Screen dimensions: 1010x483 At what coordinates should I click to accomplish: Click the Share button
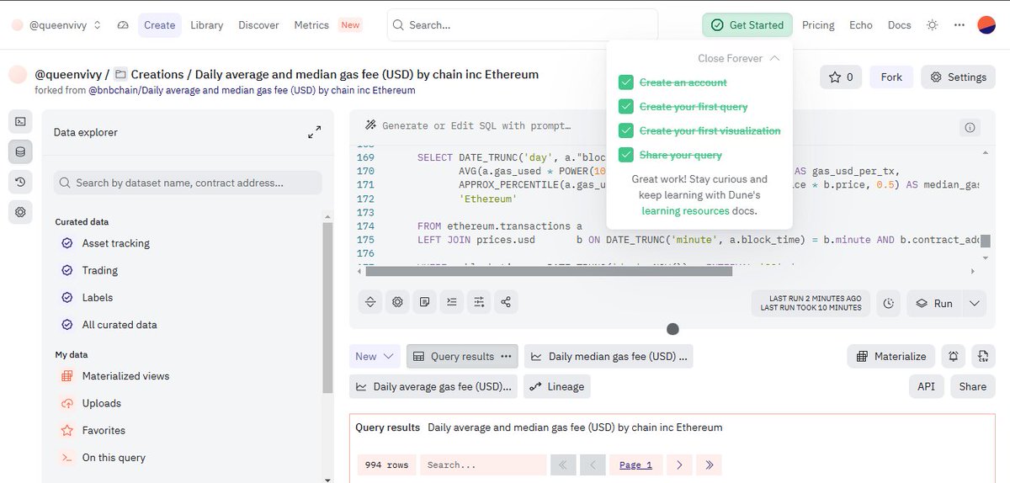972,387
